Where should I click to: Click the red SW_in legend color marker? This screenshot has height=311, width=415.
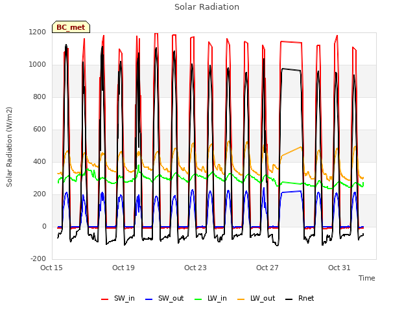coord(105,299)
